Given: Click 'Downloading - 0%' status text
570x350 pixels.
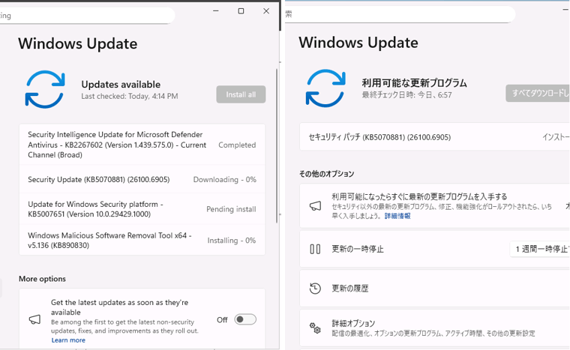Looking at the screenshot, I should click(x=225, y=180).
